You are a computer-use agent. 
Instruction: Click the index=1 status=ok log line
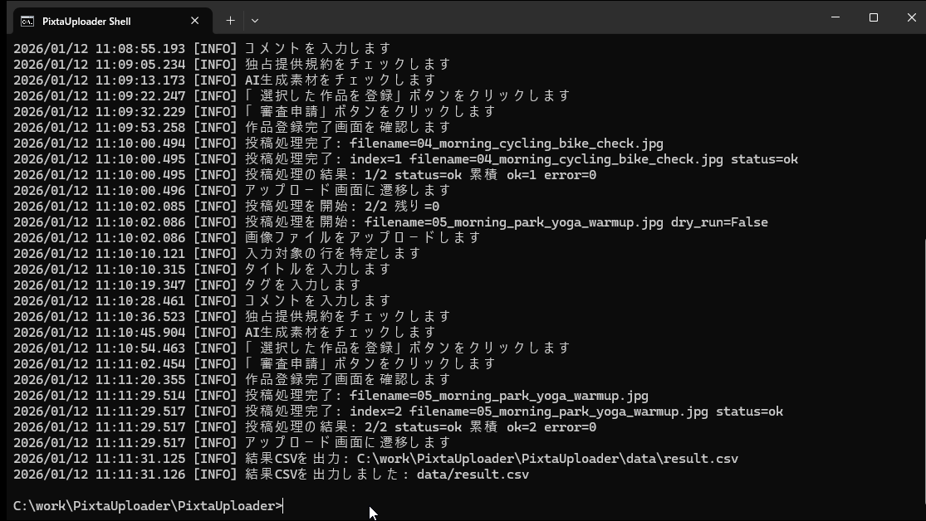coord(405,159)
